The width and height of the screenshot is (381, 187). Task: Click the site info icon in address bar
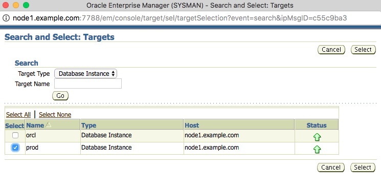point(6,18)
